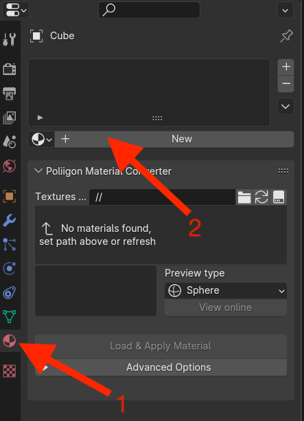The width and height of the screenshot is (304, 421).
Task: Open the browse material dropdown beside New
Action: [41, 140]
